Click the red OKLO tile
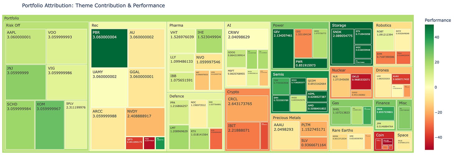454x156 pixels. 361,81
